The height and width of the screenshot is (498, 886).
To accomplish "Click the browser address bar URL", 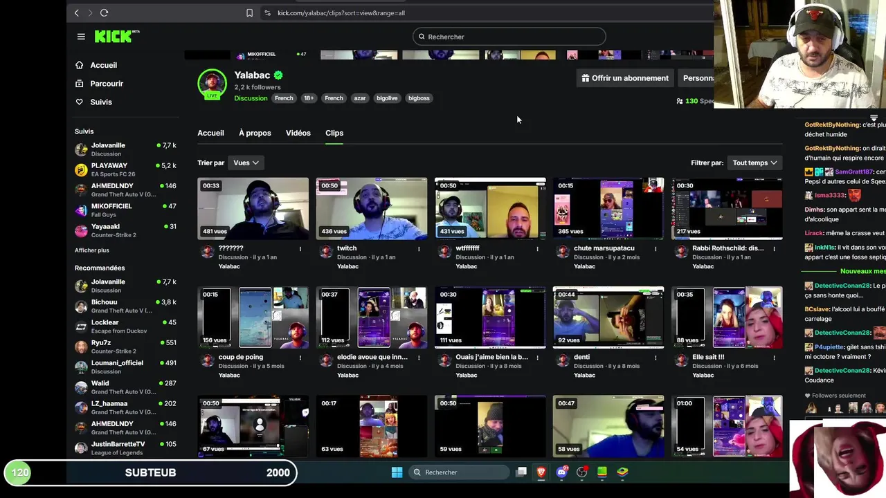I will point(341,12).
